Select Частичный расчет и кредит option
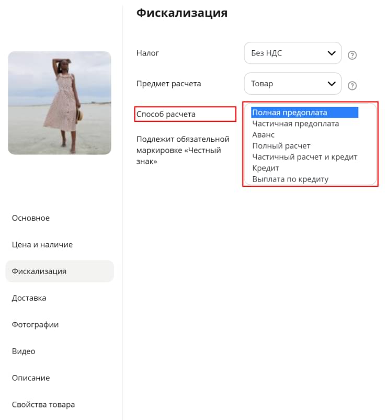 coord(305,157)
